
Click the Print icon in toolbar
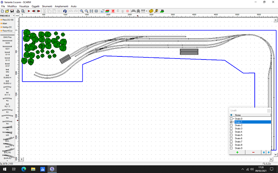[18, 11]
